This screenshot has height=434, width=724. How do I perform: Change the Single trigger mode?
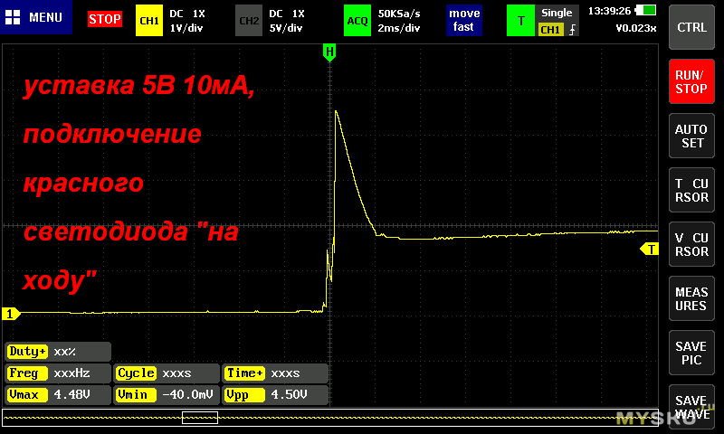(557, 13)
